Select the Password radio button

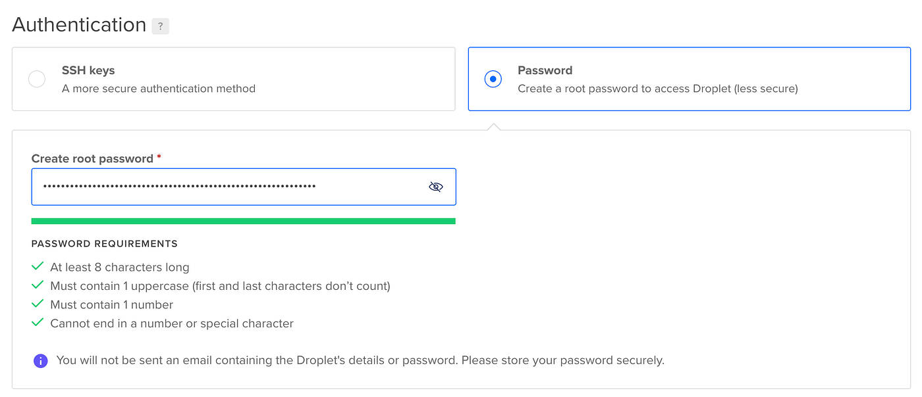(493, 79)
